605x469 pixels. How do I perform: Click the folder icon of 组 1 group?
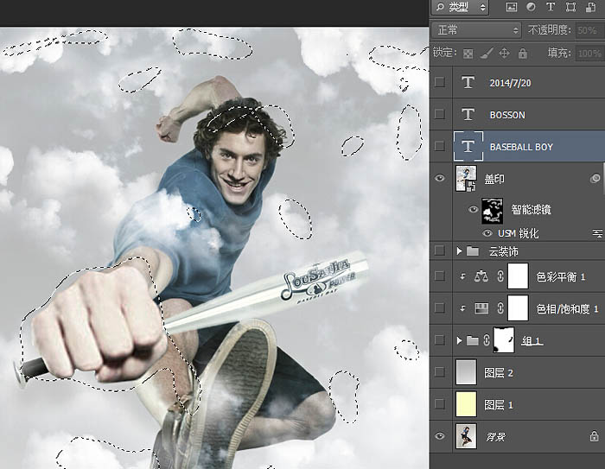[473, 340]
